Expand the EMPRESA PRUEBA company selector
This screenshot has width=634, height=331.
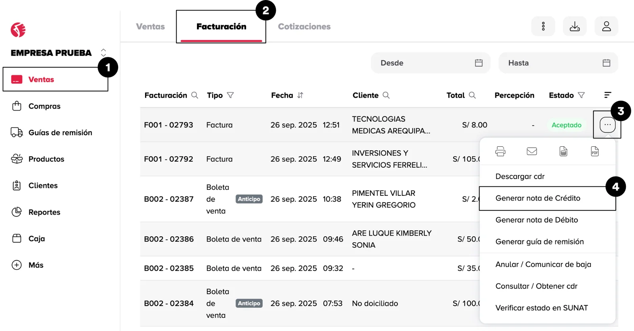click(103, 53)
